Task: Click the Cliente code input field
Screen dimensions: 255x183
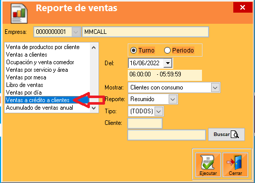Action: point(145,123)
